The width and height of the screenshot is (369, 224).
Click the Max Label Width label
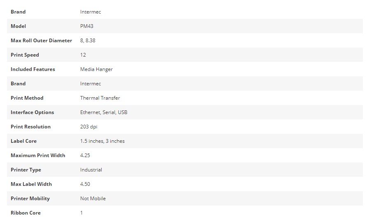31,184
